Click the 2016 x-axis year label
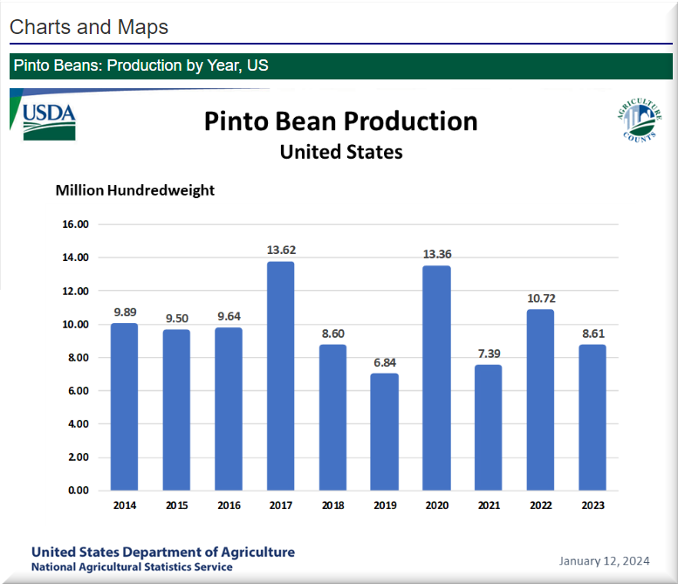 pyautogui.click(x=229, y=504)
